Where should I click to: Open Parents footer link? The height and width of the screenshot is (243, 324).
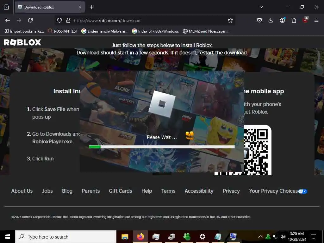pyautogui.click(x=91, y=191)
